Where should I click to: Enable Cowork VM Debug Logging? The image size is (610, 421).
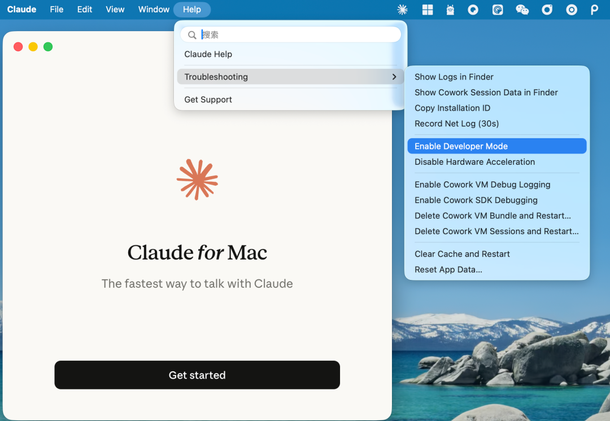482,185
